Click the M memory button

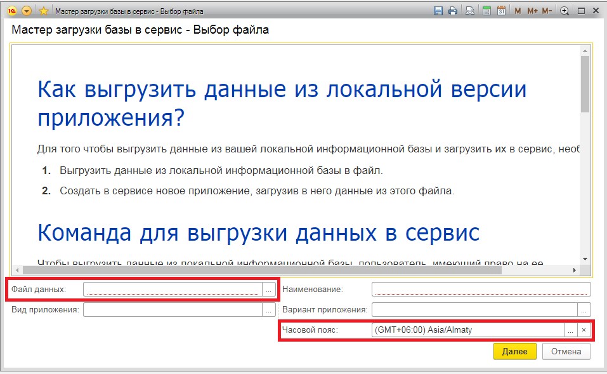pos(518,11)
